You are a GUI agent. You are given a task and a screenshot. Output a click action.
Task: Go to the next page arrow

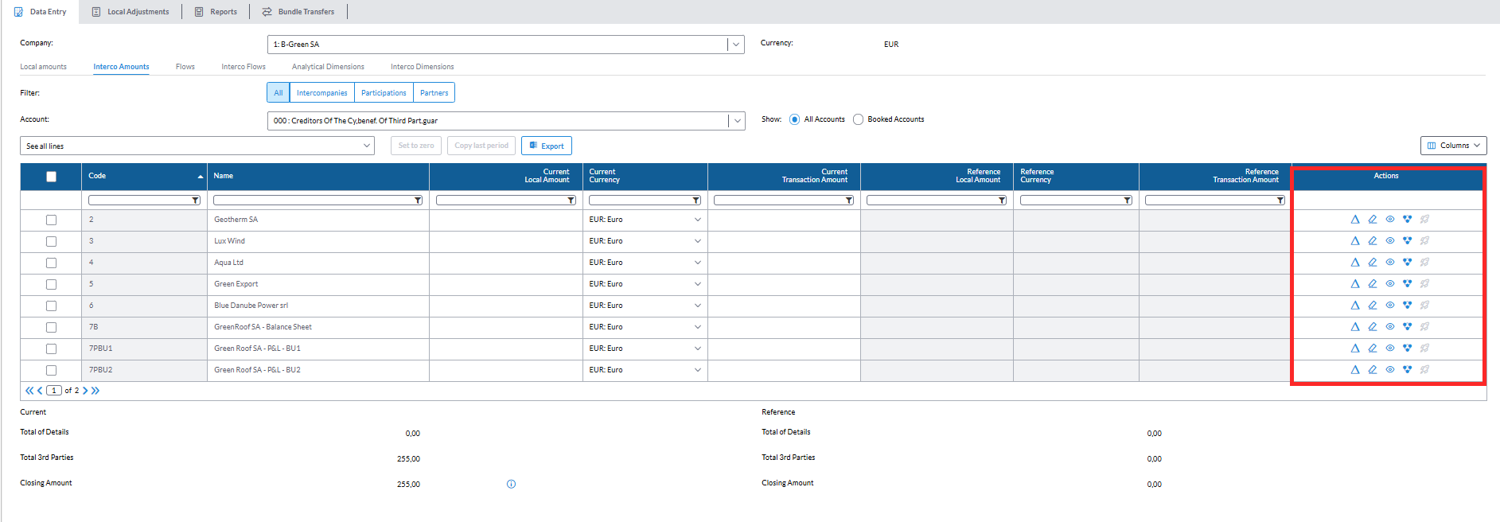(85, 391)
